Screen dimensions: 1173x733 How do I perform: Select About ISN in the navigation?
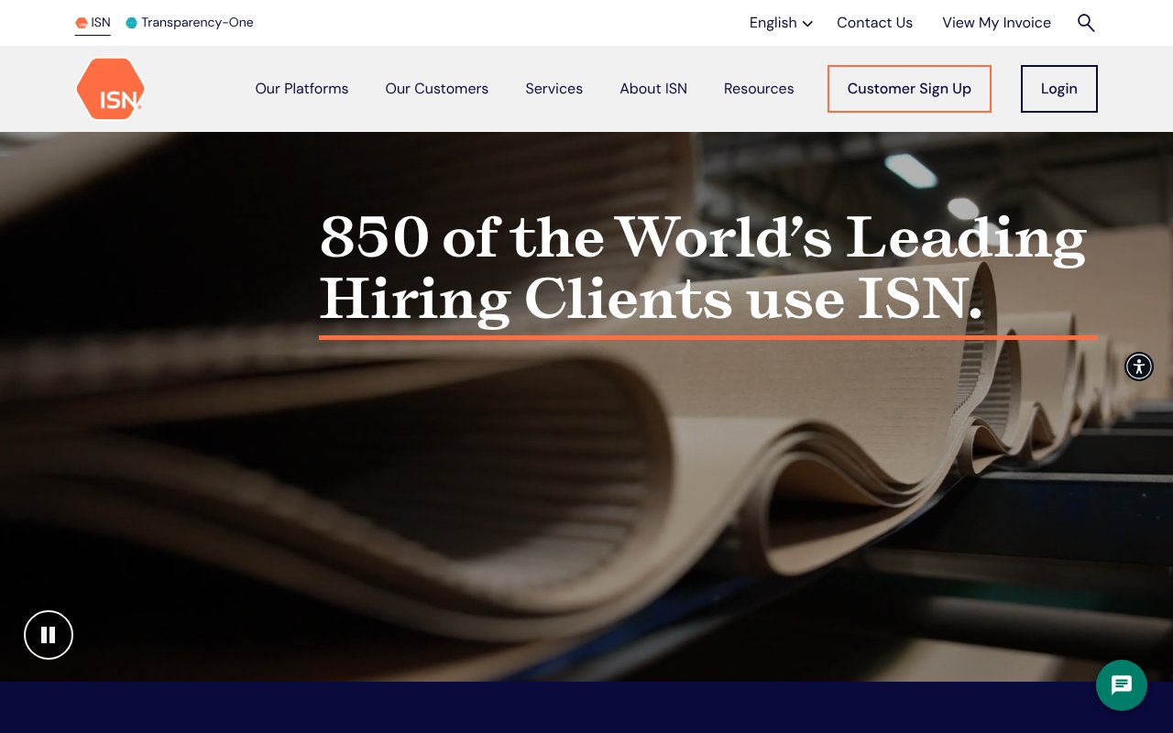tap(653, 89)
